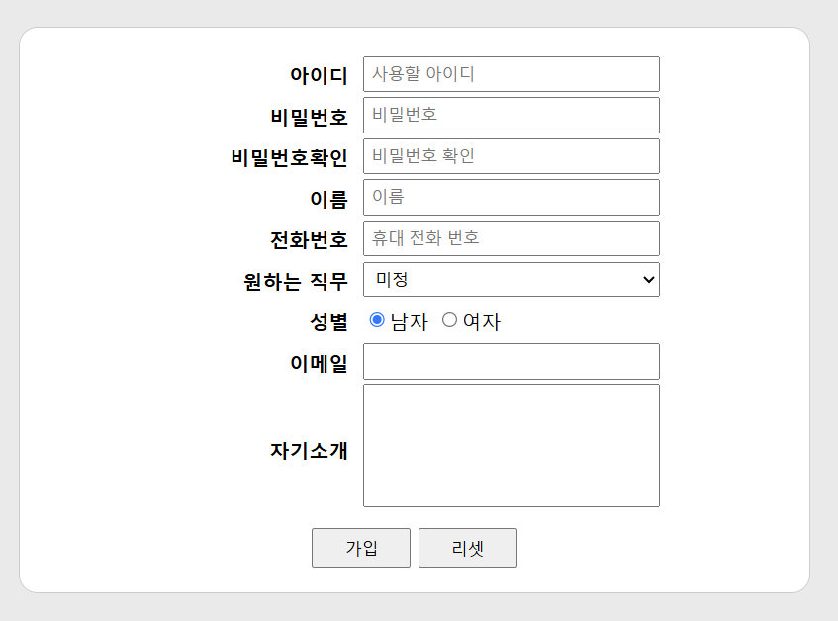Click the dropdown chevron arrow beside 미정
Viewport: 838px width, 621px height.
(648, 279)
